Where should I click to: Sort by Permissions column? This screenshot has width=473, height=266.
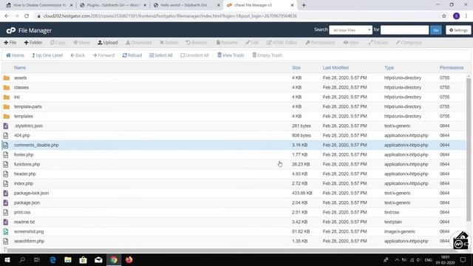(452, 67)
